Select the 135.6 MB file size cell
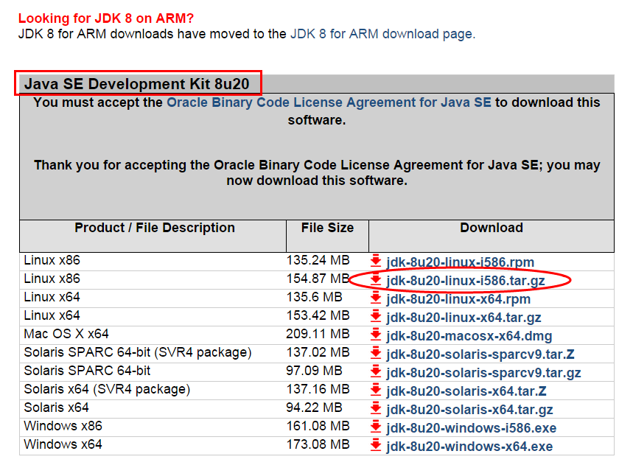The image size is (633, 465). tap(314, 297)
